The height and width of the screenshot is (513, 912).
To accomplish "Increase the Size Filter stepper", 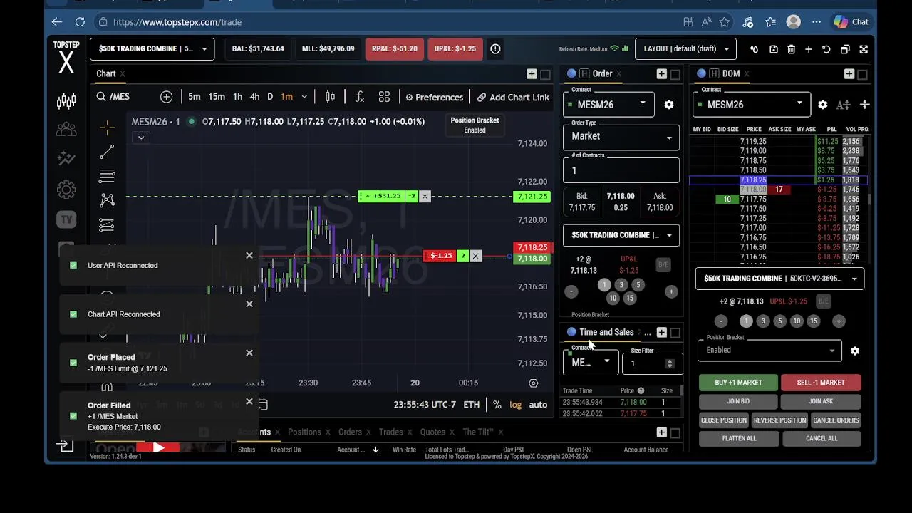I will click(x=669, y=361).
